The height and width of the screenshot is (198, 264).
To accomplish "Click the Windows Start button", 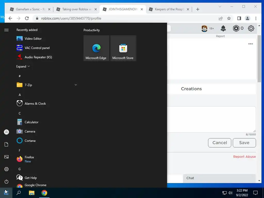I will pyautogui.click(x=6, y=193).
